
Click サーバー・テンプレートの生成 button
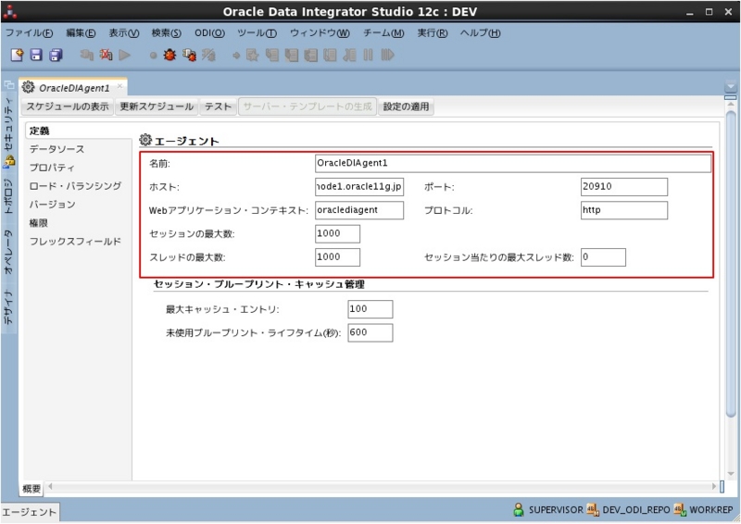(308, 106)
